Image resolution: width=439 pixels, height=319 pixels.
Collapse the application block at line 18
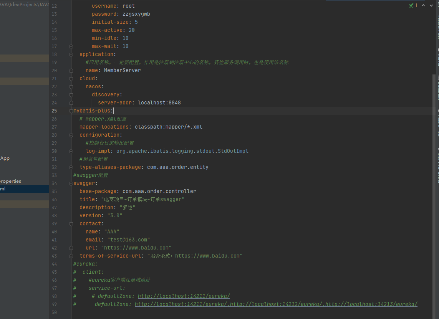[71, 54]
